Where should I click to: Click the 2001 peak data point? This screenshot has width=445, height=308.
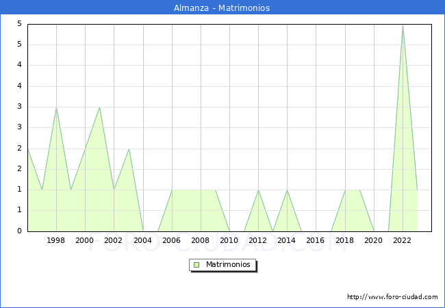click(x=100, y=107)
